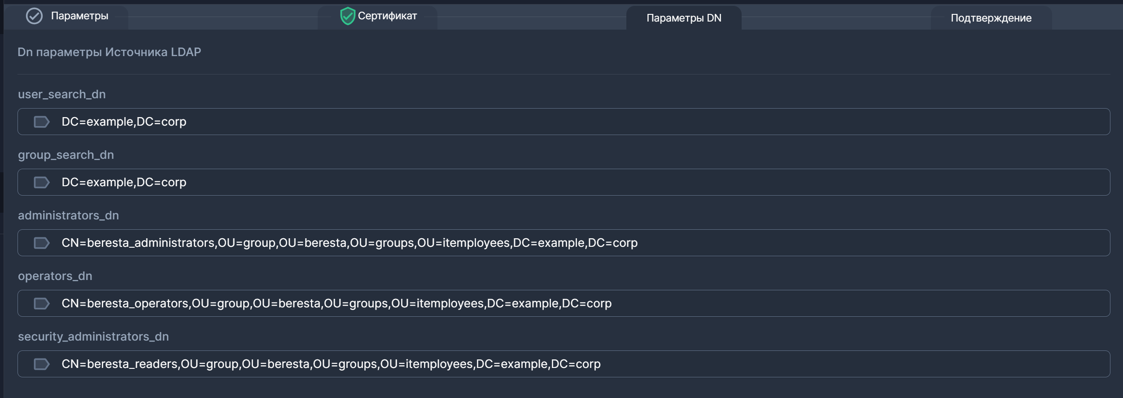Click the tag icon in group_search_dn field
This screenshot has width=1123, height=398.
42,182
